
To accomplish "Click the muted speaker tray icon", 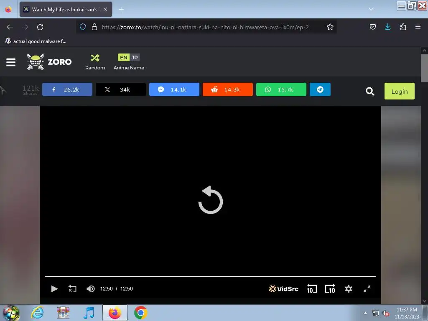I will coord(386,313).
